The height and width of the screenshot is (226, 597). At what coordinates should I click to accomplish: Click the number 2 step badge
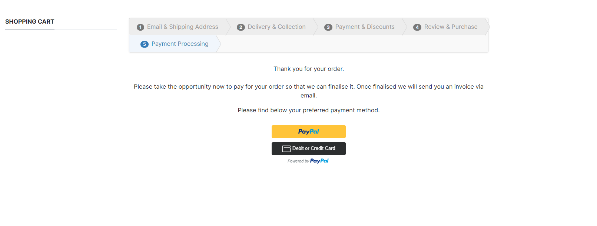pyautogui.click(x=241, y=27)
